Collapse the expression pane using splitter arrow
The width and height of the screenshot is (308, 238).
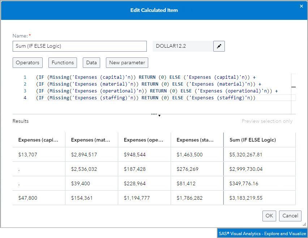(159, 116)
